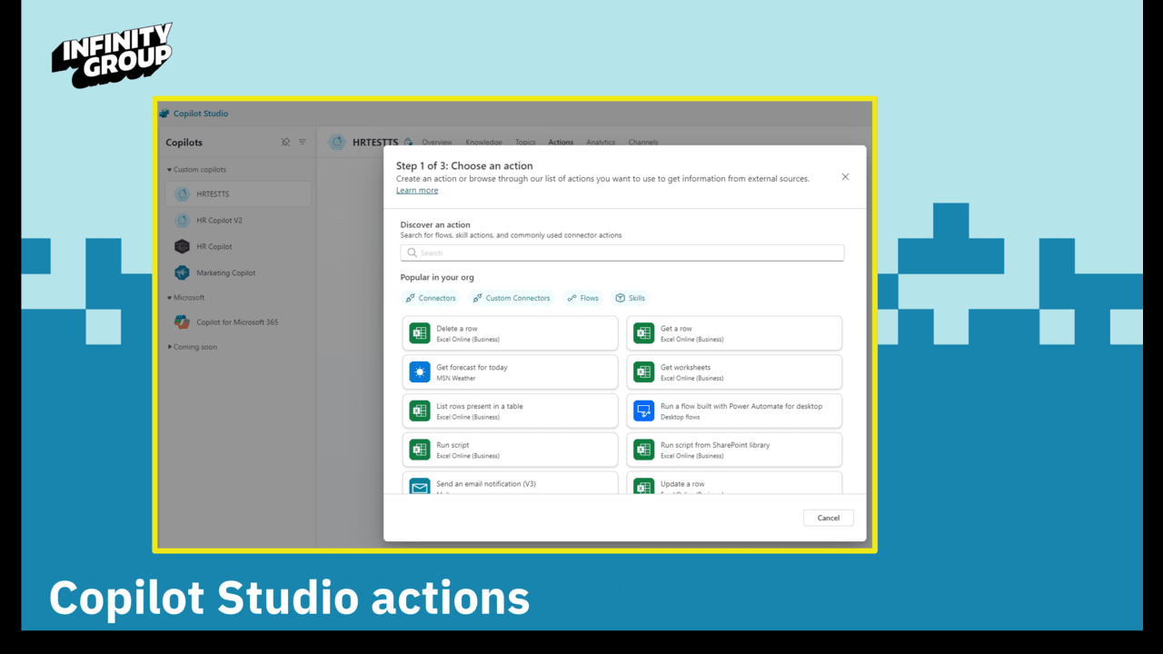The image size is (1163, 654).
Task: Switch to the Knowledge tab
Action: 483,143
